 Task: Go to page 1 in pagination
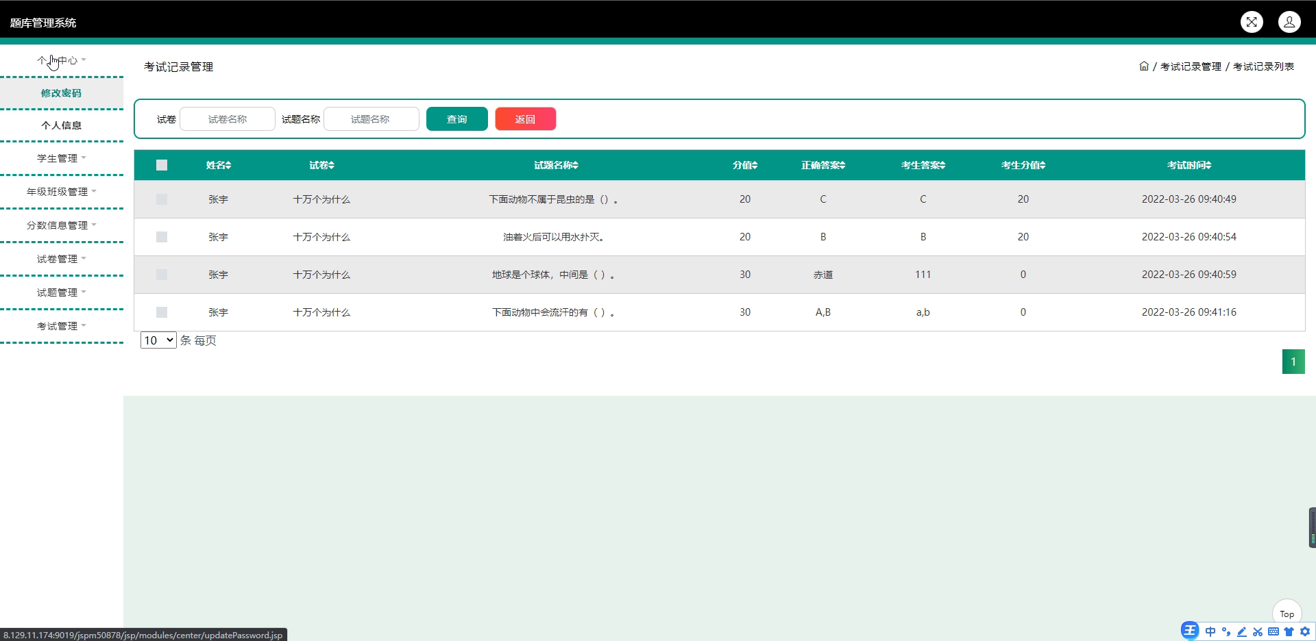(1293, 362)
